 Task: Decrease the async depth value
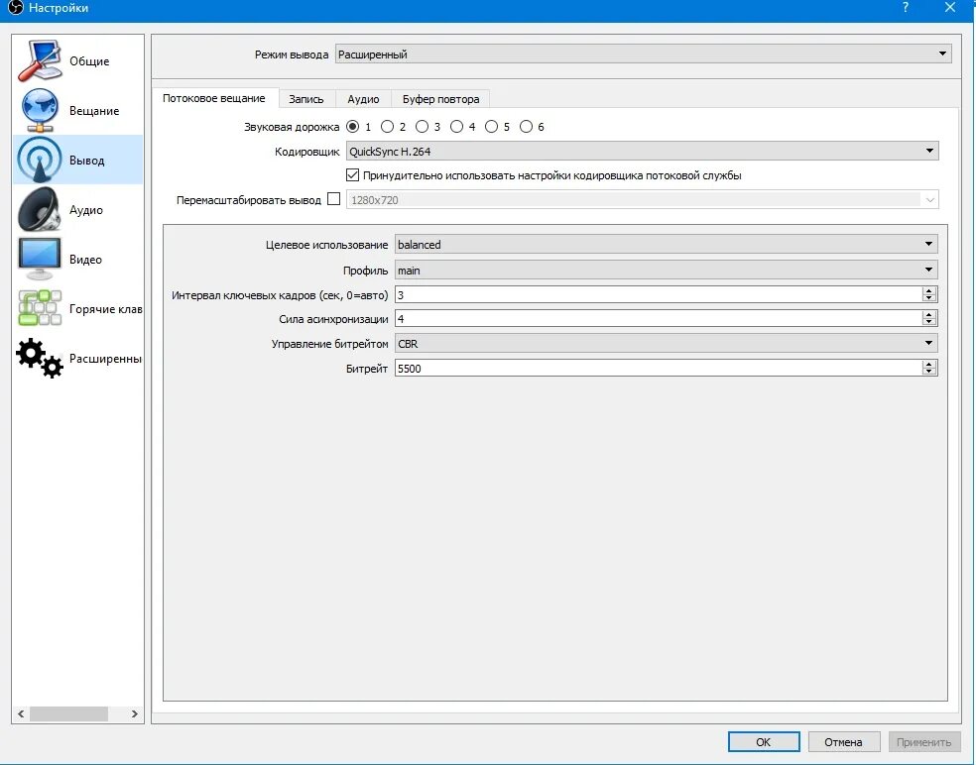(929, 322)
